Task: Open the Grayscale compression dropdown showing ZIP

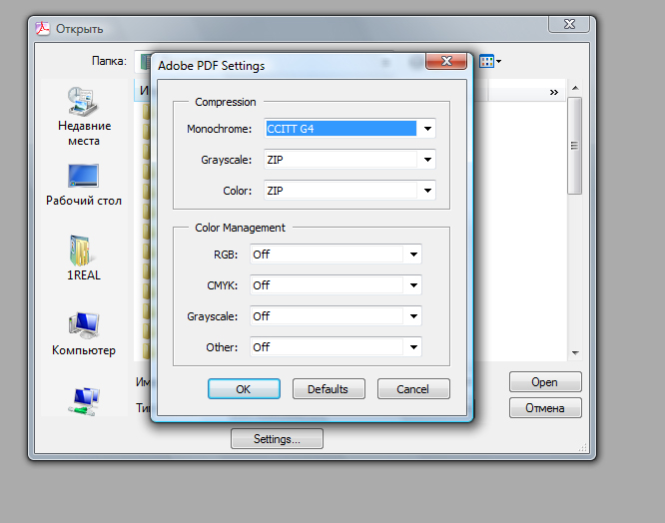Action: 349,160
